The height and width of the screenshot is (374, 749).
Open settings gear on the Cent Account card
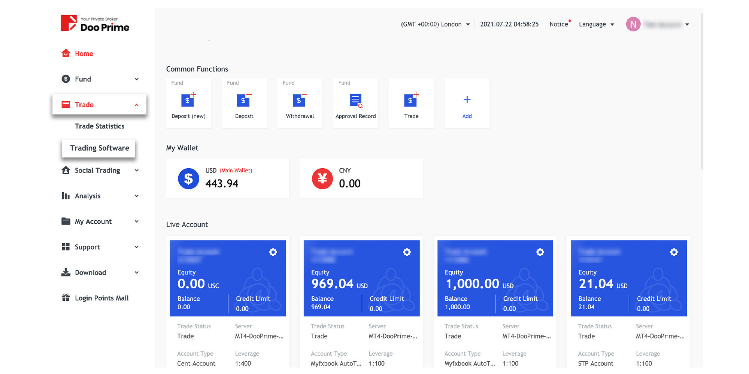pos(273,252)
